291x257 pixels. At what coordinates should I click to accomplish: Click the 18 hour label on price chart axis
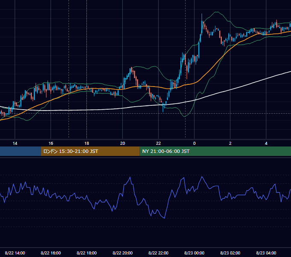pos(87,143)
